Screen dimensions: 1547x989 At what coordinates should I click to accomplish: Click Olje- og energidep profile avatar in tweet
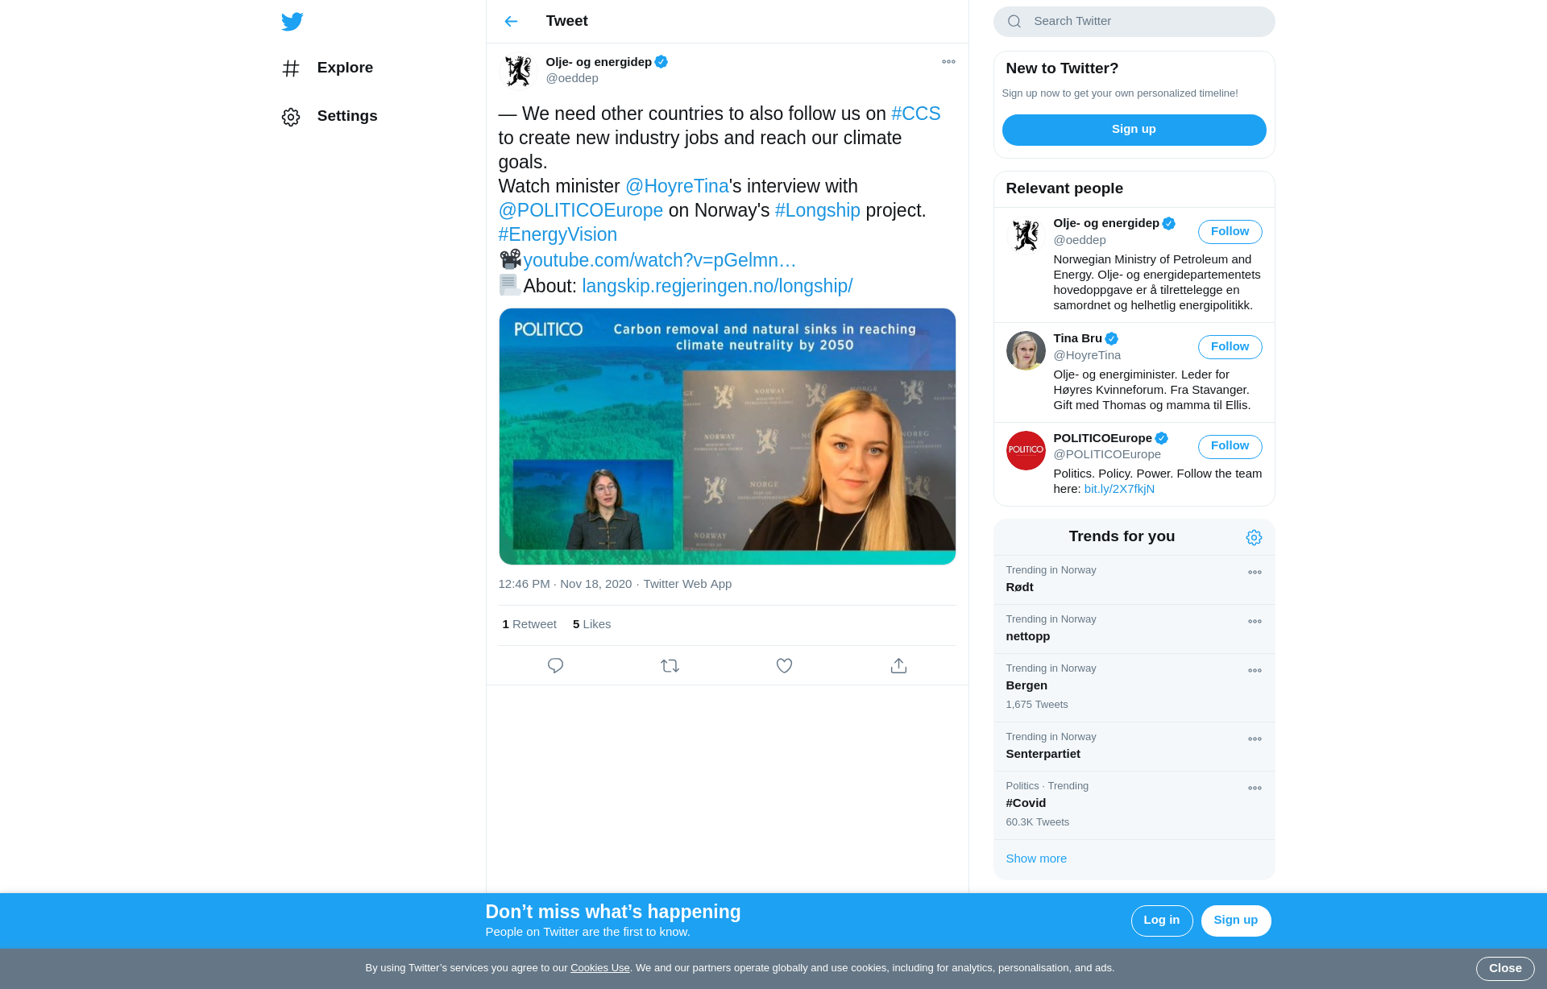click(x=518, y=71)
